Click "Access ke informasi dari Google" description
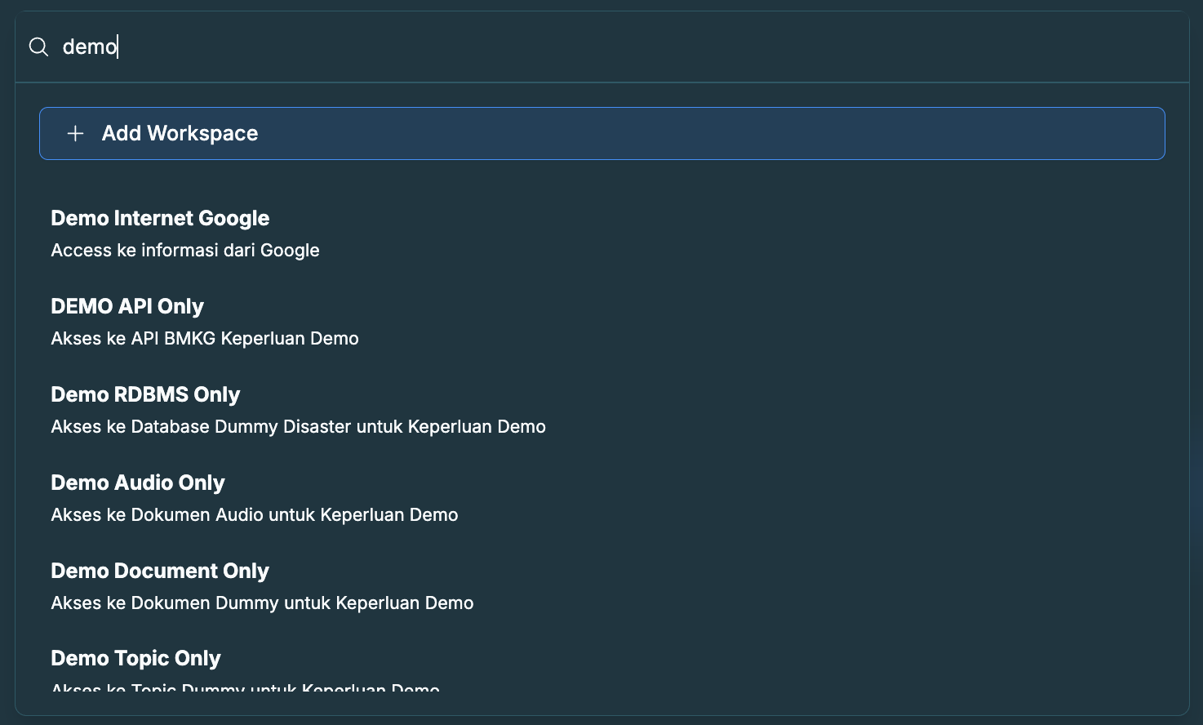Viewport: 1203px width, 725px height. click(185, 251)
